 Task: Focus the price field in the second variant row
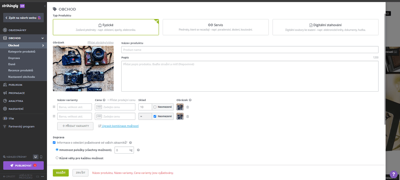[115, 116]
